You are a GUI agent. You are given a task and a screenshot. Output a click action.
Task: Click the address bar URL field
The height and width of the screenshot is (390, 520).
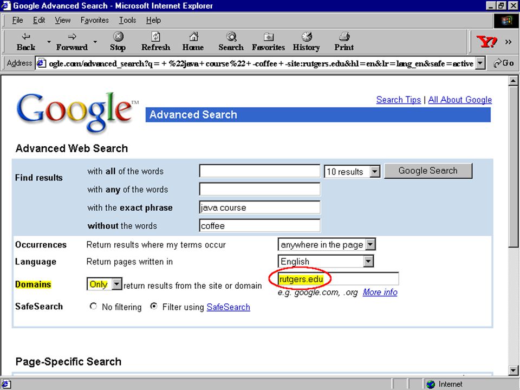pos(261,63)
